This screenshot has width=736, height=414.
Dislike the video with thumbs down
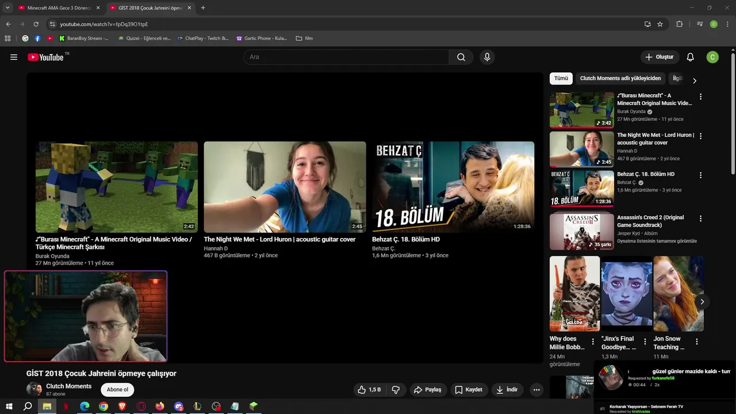pos(396,389)
